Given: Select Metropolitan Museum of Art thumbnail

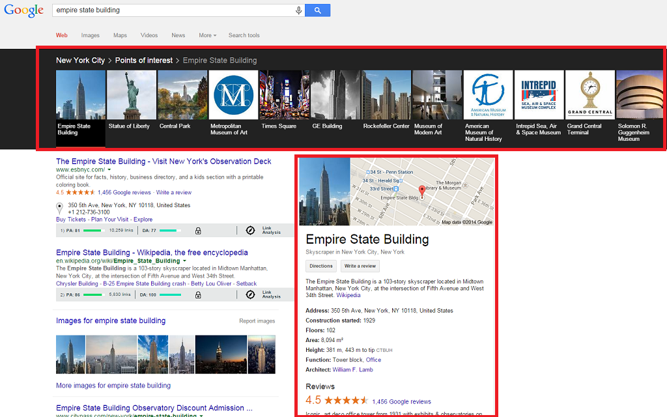Looking at the screenshot, I should point(234,95).
